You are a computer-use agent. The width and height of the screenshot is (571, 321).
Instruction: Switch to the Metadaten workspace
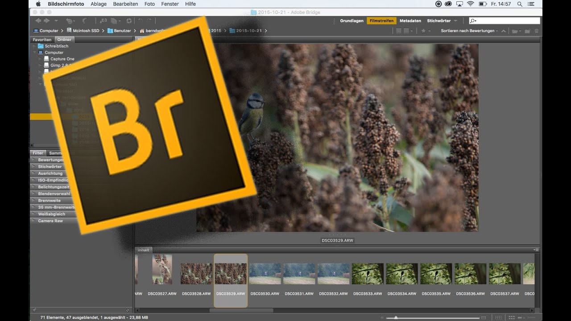click(410, 21)
